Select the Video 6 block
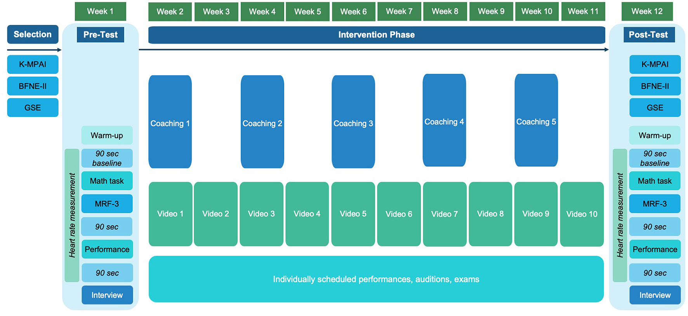 (399, 214)
